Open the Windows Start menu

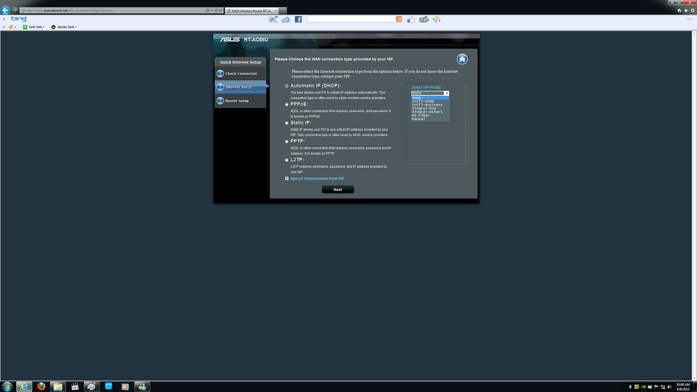pos(7,387)
